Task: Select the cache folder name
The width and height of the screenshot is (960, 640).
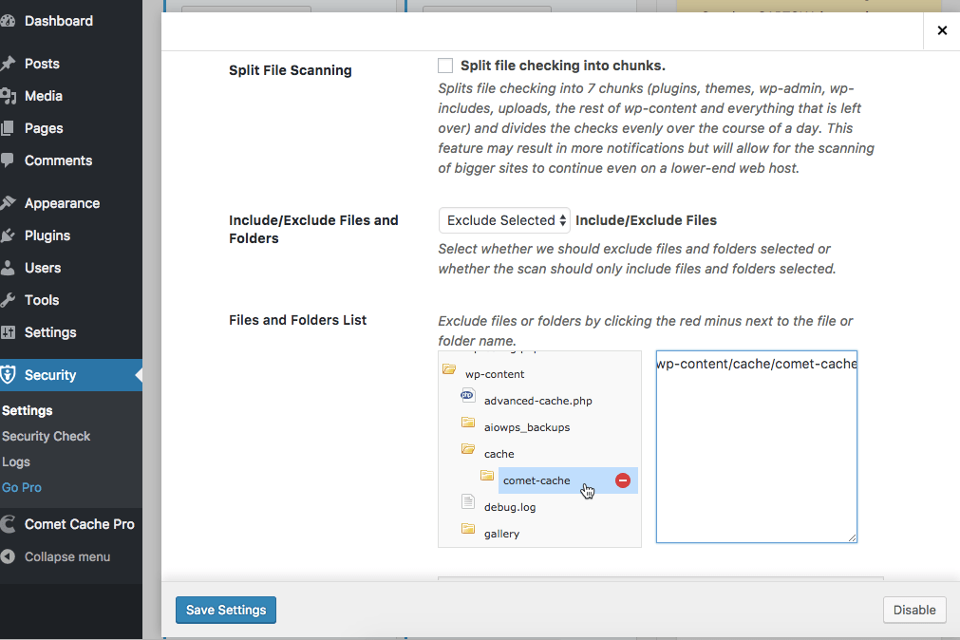Action: 499,454
